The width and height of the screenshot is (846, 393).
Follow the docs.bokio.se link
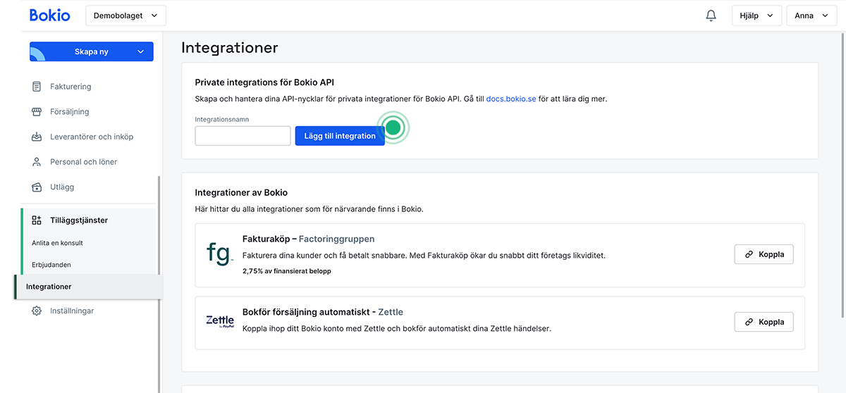pyautogui.click(x=510, y=99)
